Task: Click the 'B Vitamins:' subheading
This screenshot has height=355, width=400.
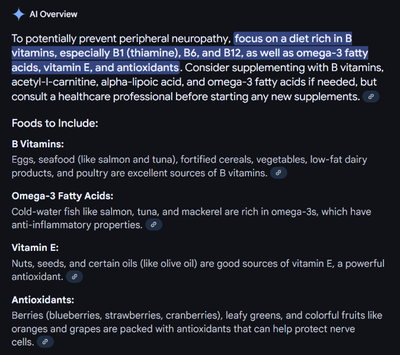Action: click(x=38, y=144)
